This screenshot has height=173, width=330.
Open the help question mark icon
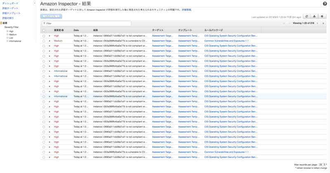(x=325, y=4)
